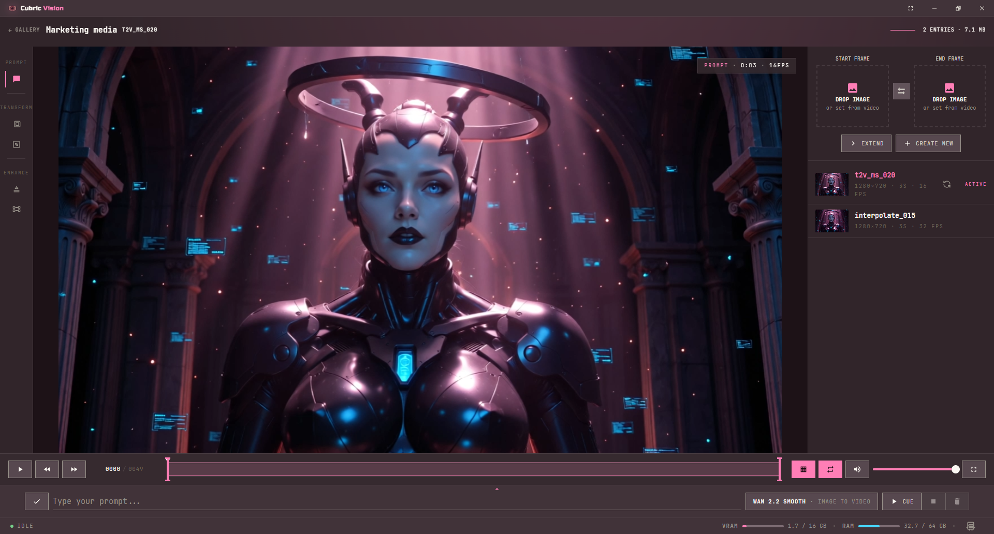The width and height of the screenshot is (994, 534).
Task: Click the Marketing media title
Action: point(81,30)
